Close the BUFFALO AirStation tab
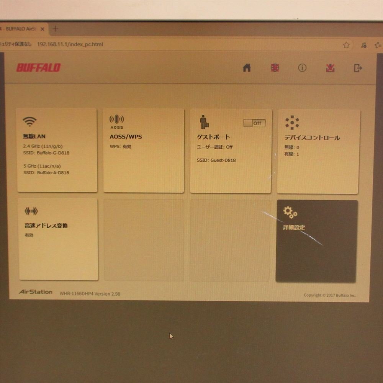 43,29
